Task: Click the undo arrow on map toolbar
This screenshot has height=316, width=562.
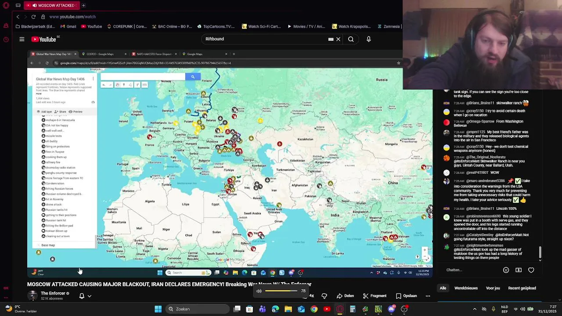Action: pos(104,85)
